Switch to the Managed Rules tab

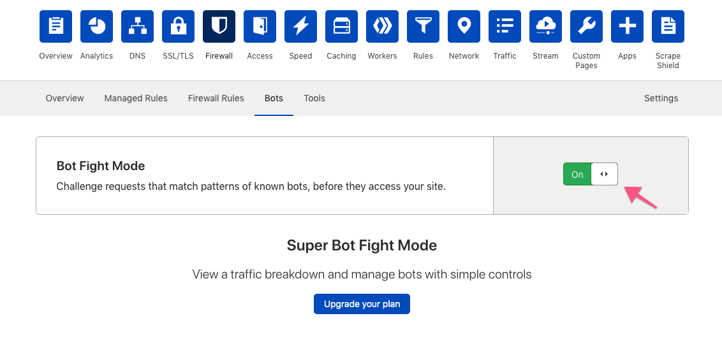coord(136,98)
